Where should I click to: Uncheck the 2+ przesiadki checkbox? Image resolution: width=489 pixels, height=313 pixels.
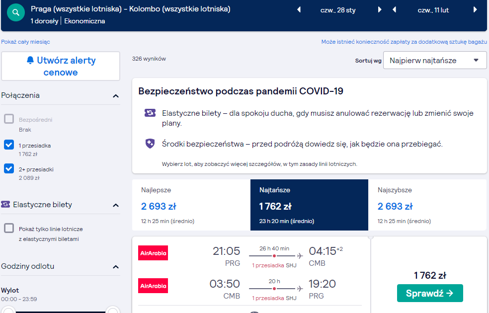(x=9, y=168)
